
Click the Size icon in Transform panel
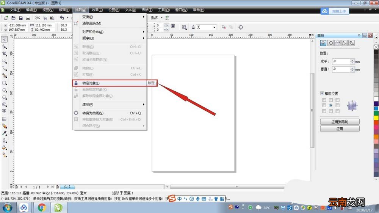click(345, 43)
